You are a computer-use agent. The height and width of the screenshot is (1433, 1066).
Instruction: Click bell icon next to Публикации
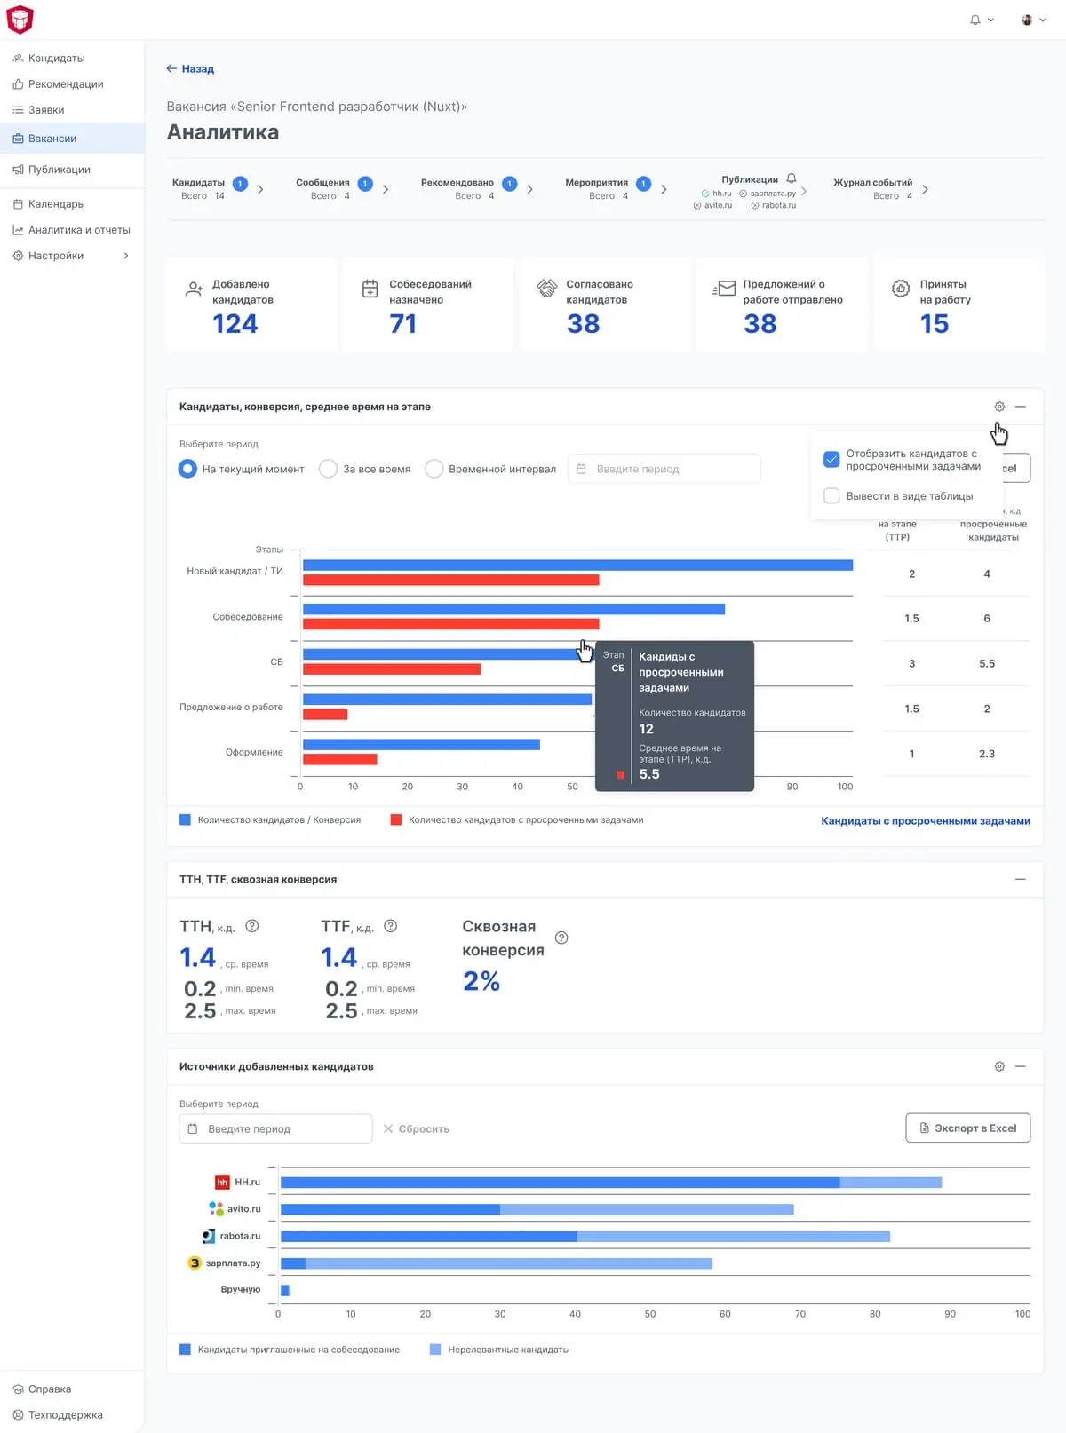coord(792,178)
